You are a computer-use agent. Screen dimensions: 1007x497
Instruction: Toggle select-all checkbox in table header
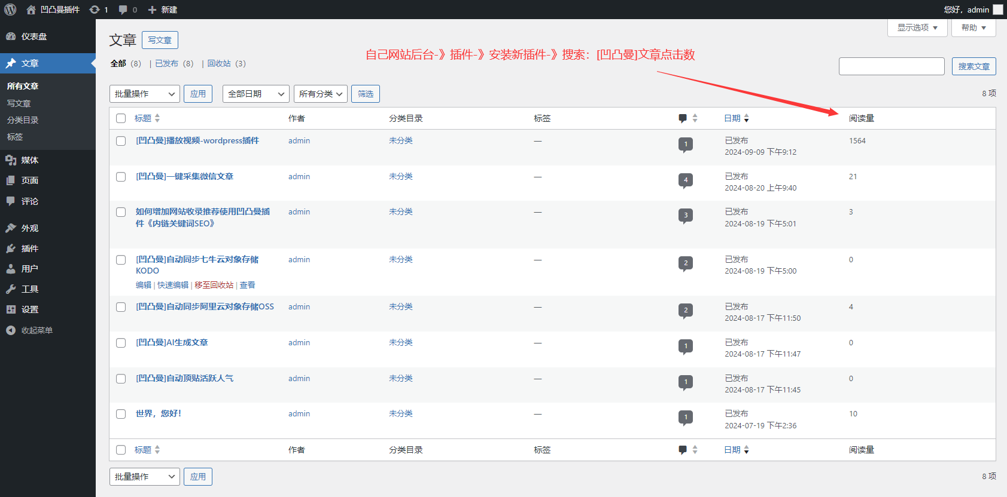(121, 118)
